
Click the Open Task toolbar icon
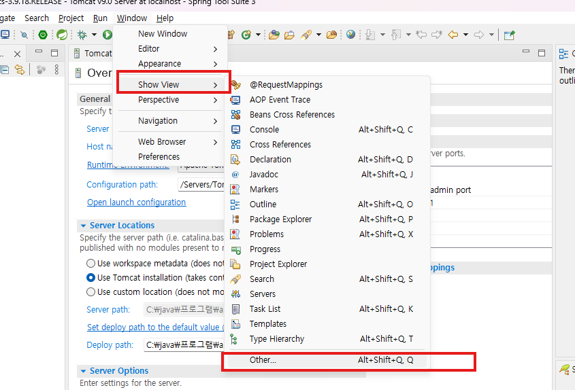(289, 35)
